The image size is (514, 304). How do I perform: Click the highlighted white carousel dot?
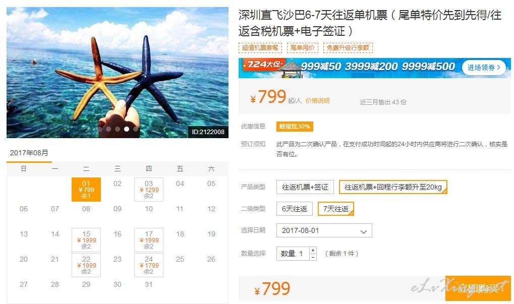(x=127, y=129)
